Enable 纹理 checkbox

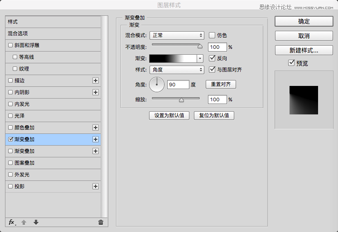[x=15, y=69]
